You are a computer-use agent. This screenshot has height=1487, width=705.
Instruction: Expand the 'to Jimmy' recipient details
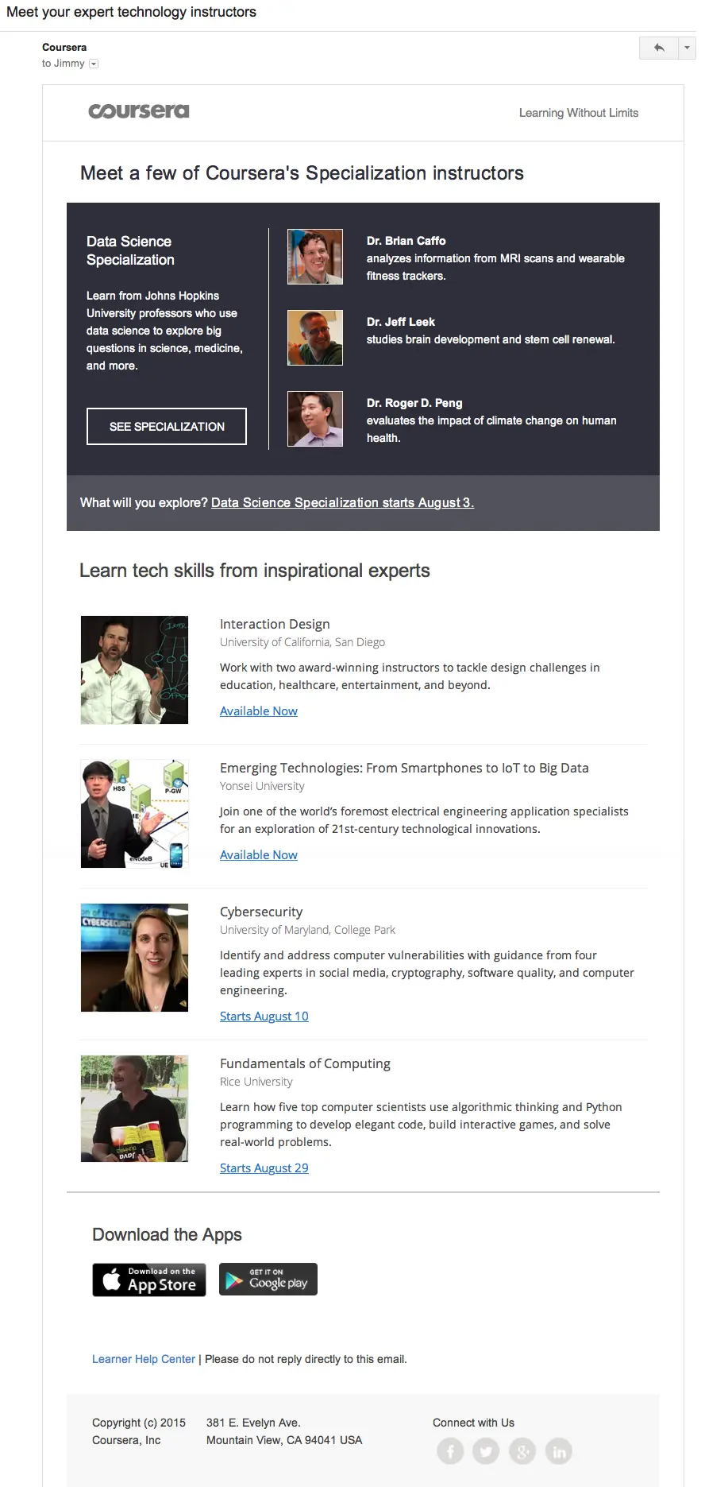click(x=93, y=64)
